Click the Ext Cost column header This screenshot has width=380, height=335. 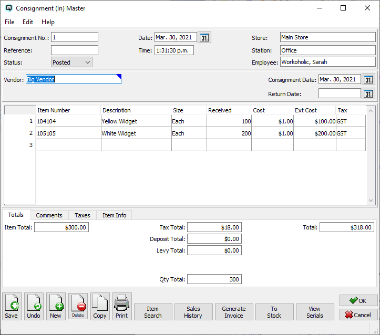pyautogui.click(x=314, y=110)
